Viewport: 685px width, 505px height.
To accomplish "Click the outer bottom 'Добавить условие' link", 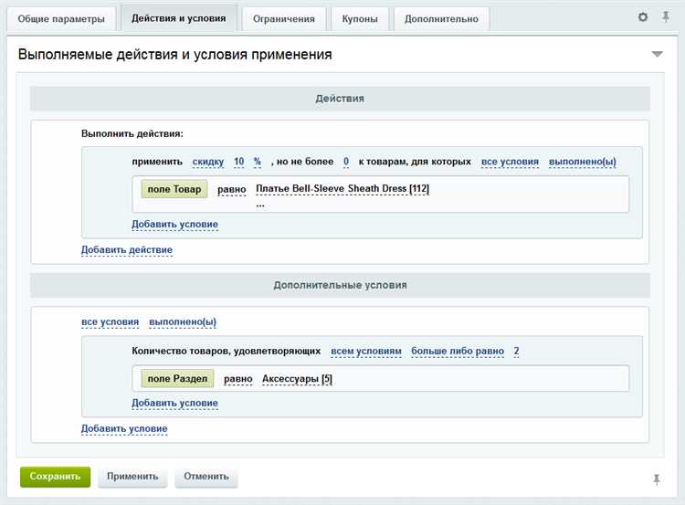I will [x=124, y=429].
